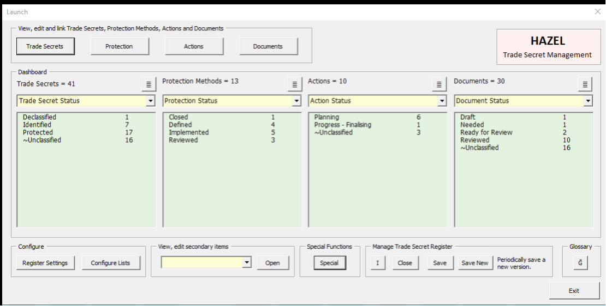The width and height of the screenshot is (606, 306).
Task: Open Register Settings
Action: point(45,263)
